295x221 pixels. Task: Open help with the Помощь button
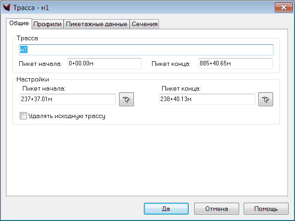[266, 209]
